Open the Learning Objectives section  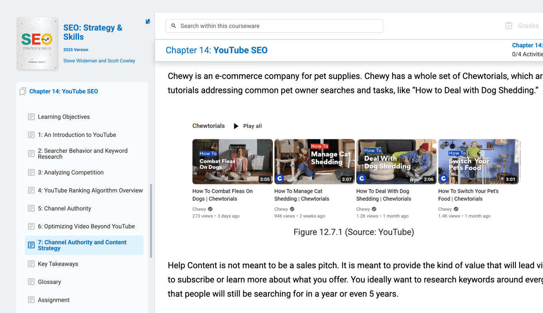(64, 117)
